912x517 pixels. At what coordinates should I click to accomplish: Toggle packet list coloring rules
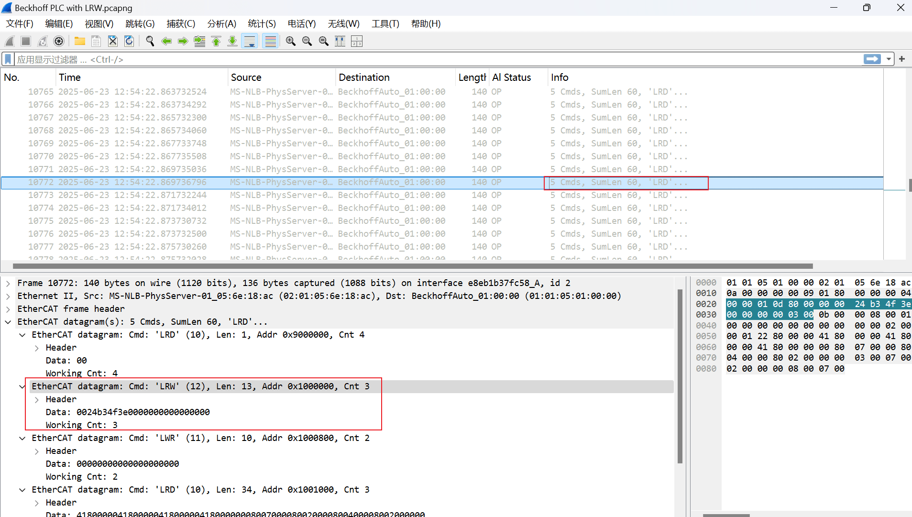(x=270, y=42)
